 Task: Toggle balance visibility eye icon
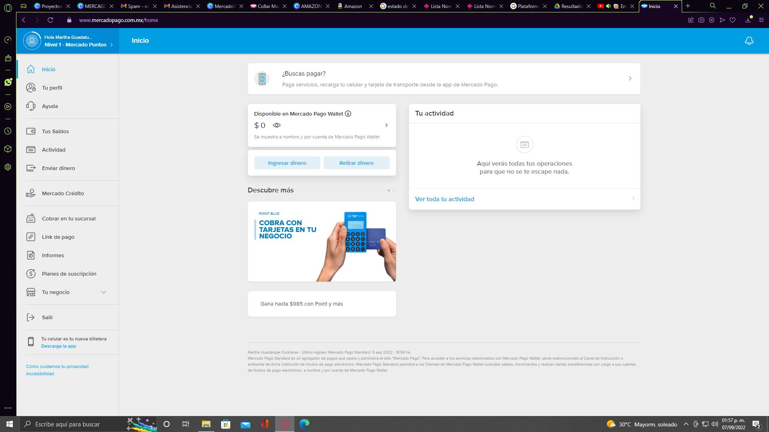pos(277,125)
